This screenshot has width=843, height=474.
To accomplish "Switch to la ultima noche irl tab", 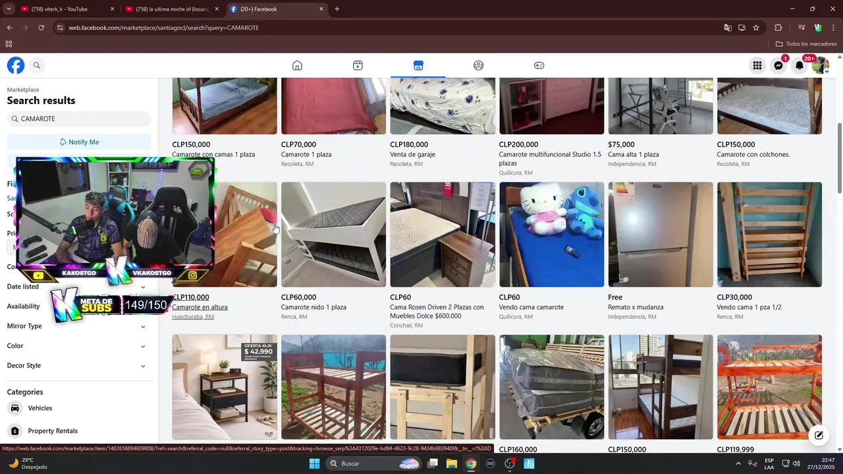I will pyautogui.click(x=173, y=9).
